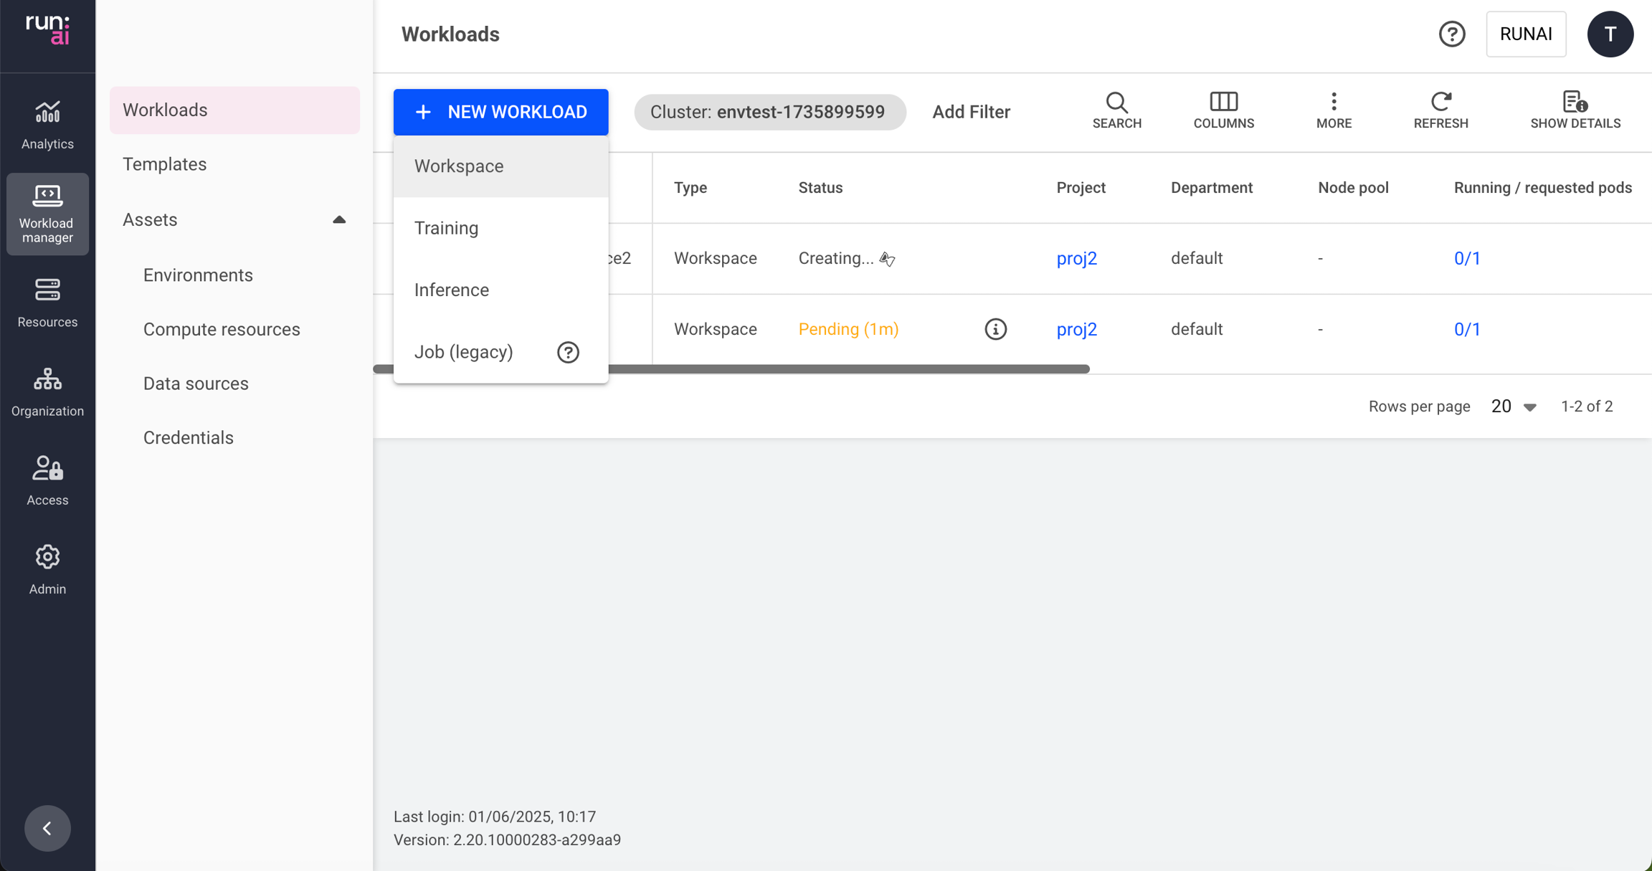The image size is (1652, 871).
Task: Open the Search icon in the toolbar
Action: (1116, 109)
